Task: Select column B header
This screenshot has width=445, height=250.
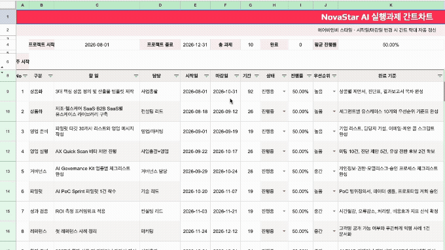Action: (41, 5)
